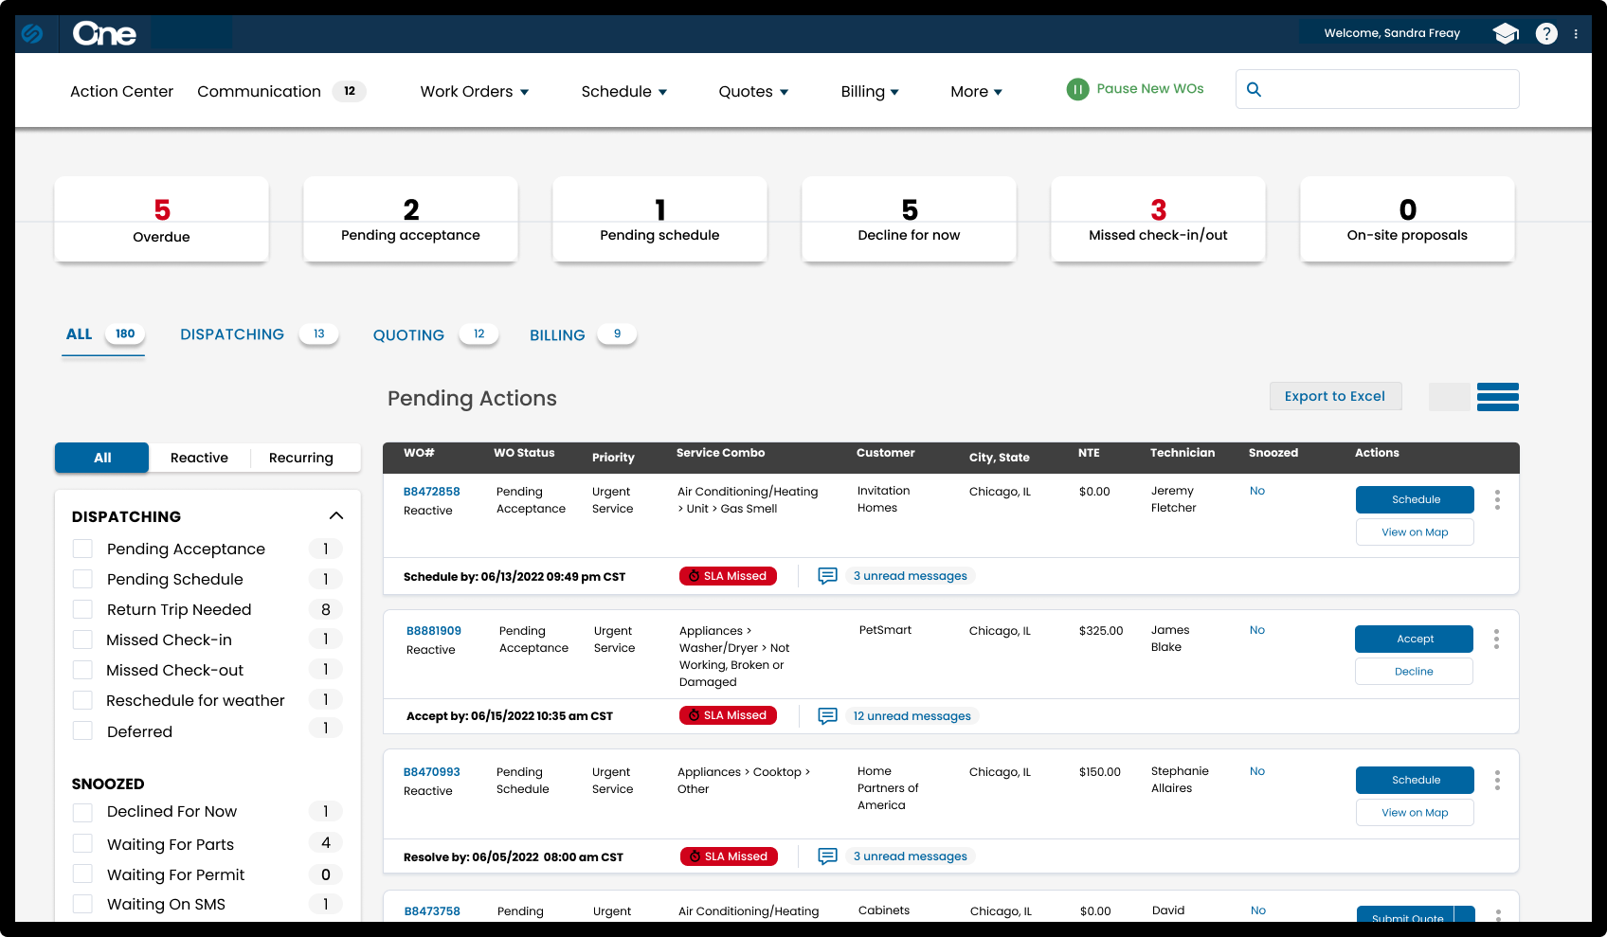
Task: Click View on Map for B8472858
Action: pyautogui.click(x=1416, y=532)
